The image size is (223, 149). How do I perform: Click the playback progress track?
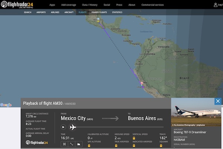pyautogui.click(x=120, y=127)
